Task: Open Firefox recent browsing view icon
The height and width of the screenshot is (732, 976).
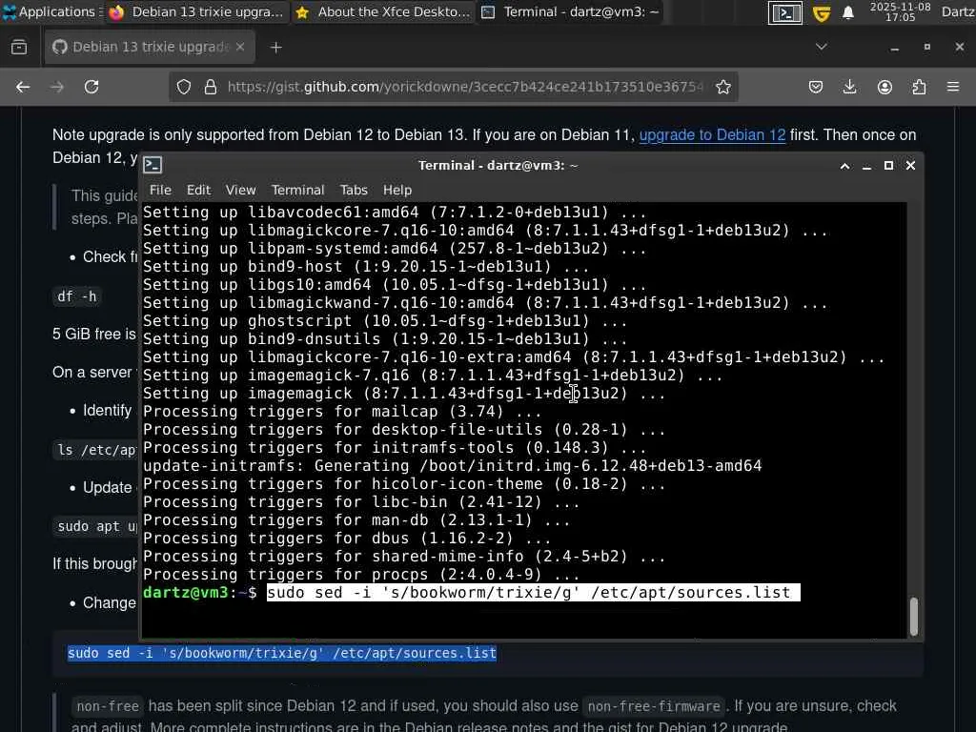Action: (x=19, y=48)
